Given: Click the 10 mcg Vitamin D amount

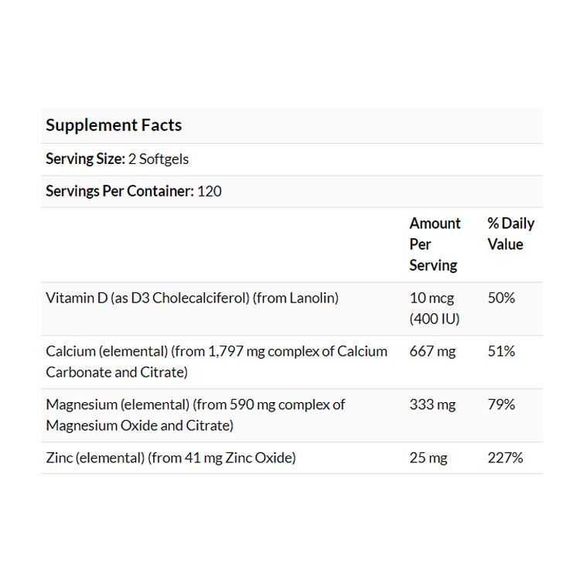Looking at the screenshot, I should click(x=432, y=298).
